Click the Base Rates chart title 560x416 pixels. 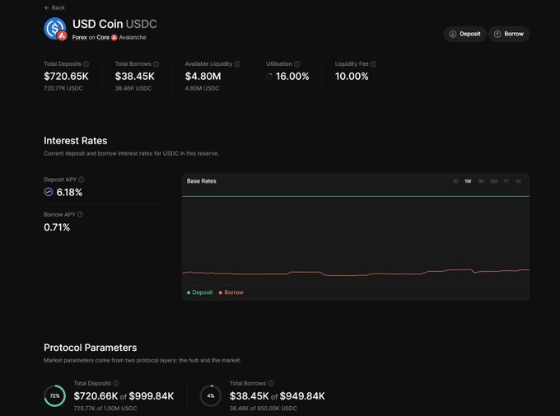(202, 181)
